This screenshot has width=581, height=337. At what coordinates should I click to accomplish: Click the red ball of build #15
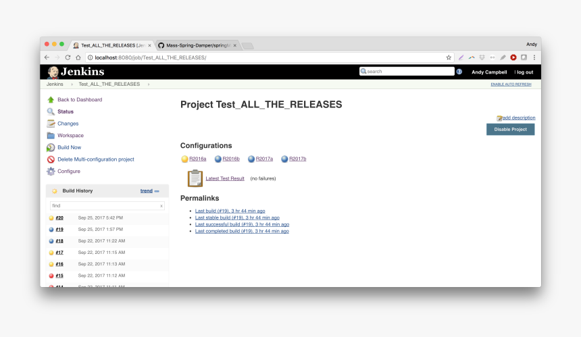click(x=51, y=276)
